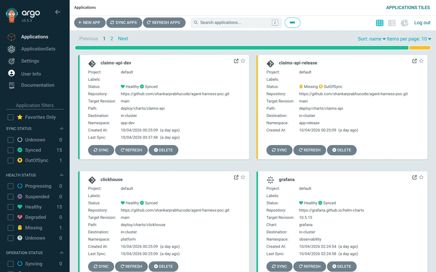Star the claims-api-release application
Screen dimensions: 436x272
[x=421, y=61]
